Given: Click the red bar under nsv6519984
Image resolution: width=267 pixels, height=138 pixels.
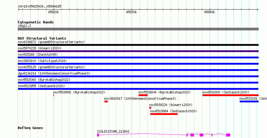Looking at the screenshot, I should point(164,114).
